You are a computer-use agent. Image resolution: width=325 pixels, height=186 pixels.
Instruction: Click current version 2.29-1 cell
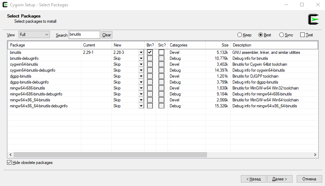click(88, 52)
